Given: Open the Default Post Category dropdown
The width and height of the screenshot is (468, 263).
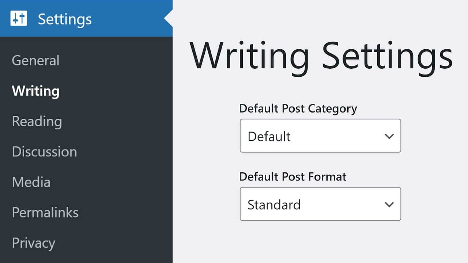Looking at the screenshot, I should coord(320,136).
